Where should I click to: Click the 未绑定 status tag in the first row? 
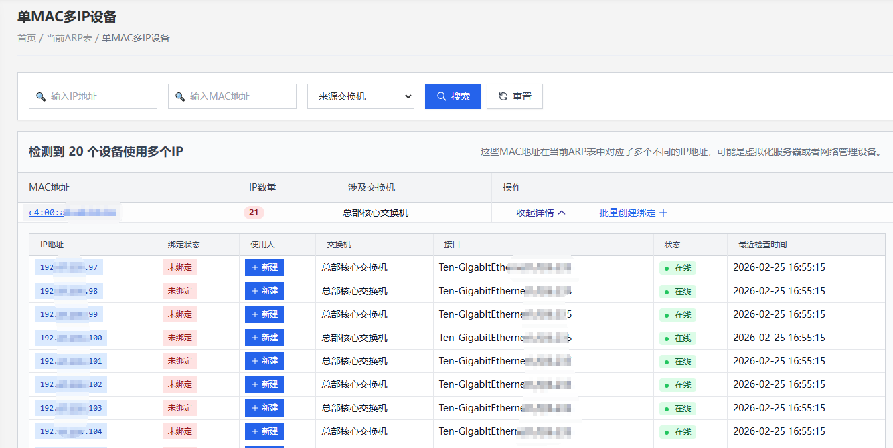pos(179,267)
